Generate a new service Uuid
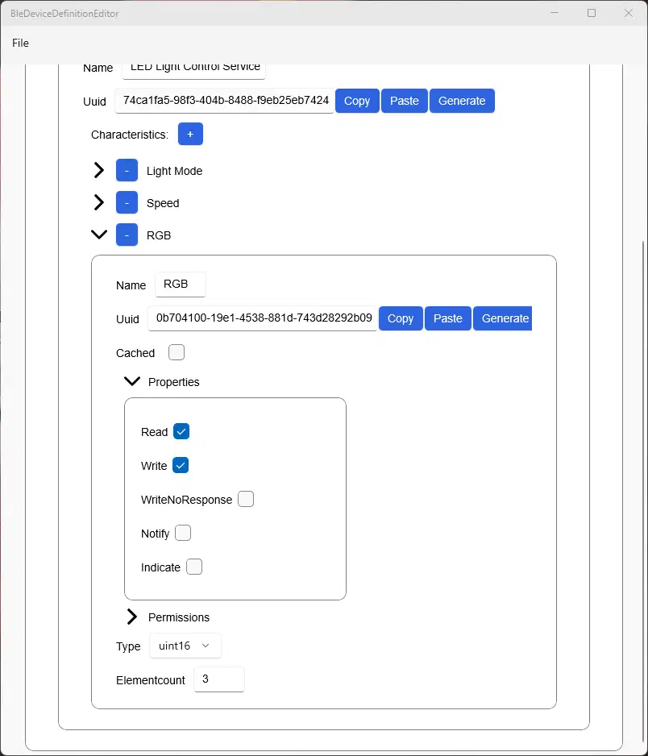 462,101
